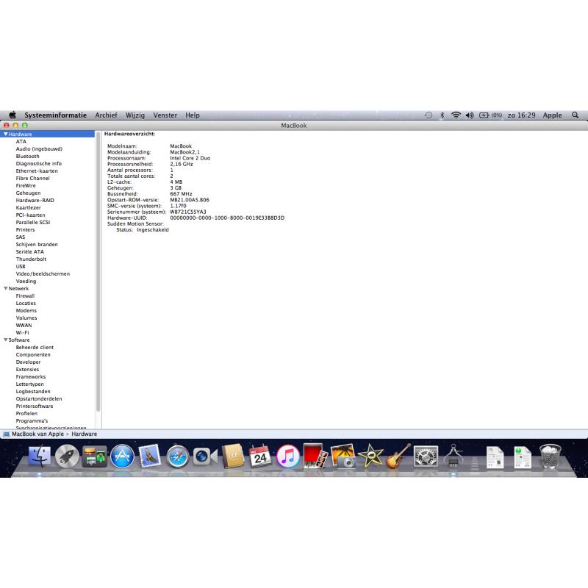Screen dimensions: 588x588
Task: Select Extensies under Software
Action: tap(27, 370)
